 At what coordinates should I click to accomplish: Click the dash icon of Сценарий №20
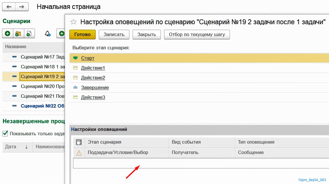tap(14, 86)
